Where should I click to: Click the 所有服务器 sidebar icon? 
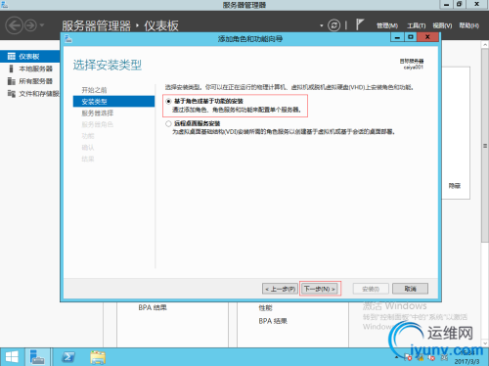point(12,81)
